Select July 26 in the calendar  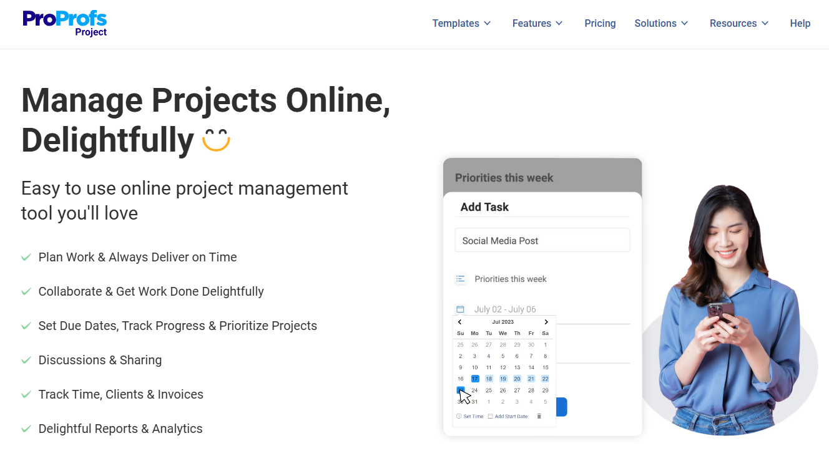point(503,391)
